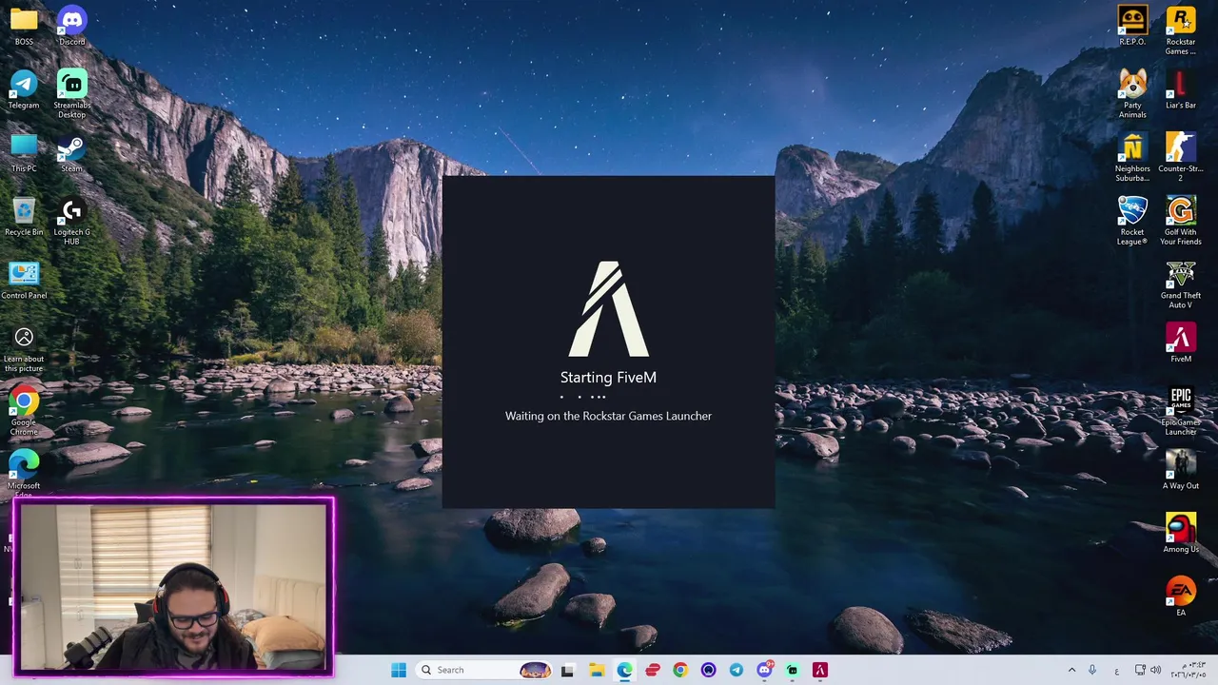The width and height of the screenshot is (1218, 685).
Task: Launch Discord from desktop shortcut
Action: point(71,26)
